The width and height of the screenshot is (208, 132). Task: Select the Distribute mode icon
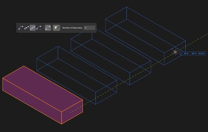pyautogui.click(x=27, y=28)
